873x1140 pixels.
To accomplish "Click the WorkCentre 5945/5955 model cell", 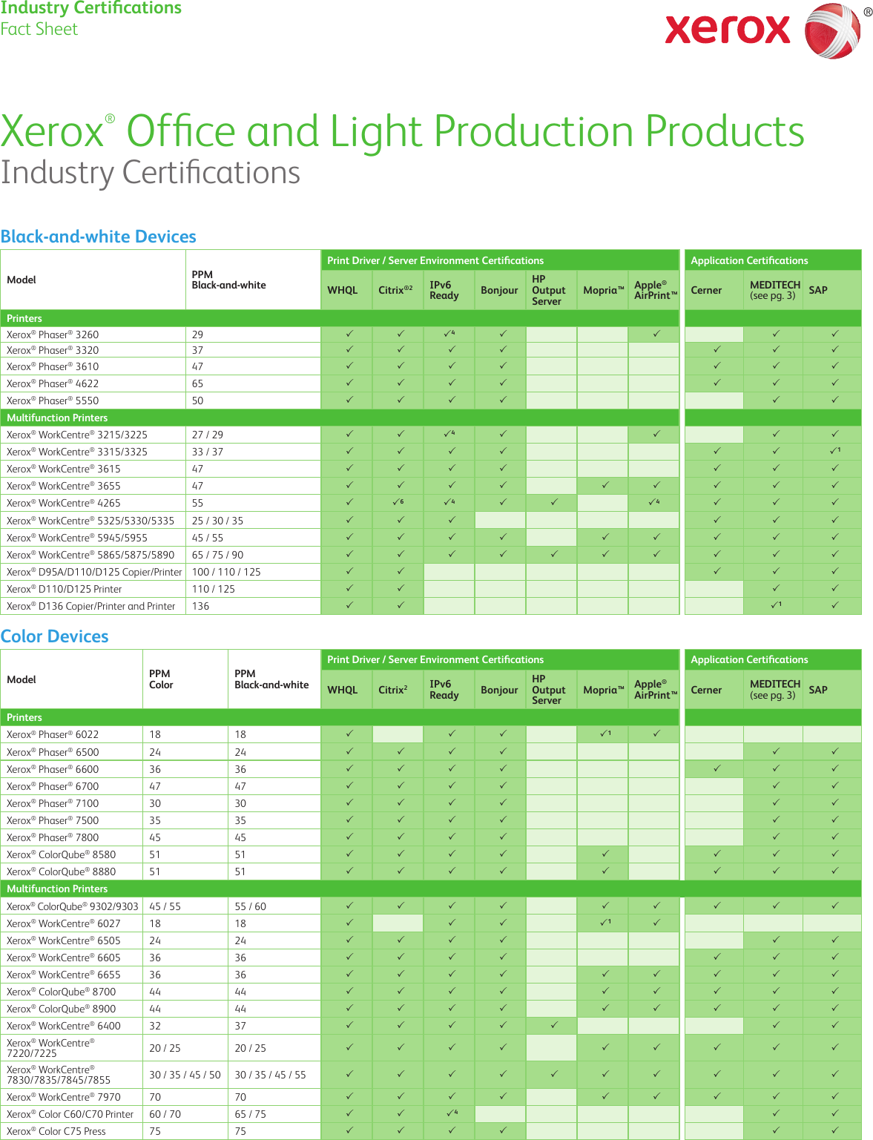I will (x=93, y=538).
